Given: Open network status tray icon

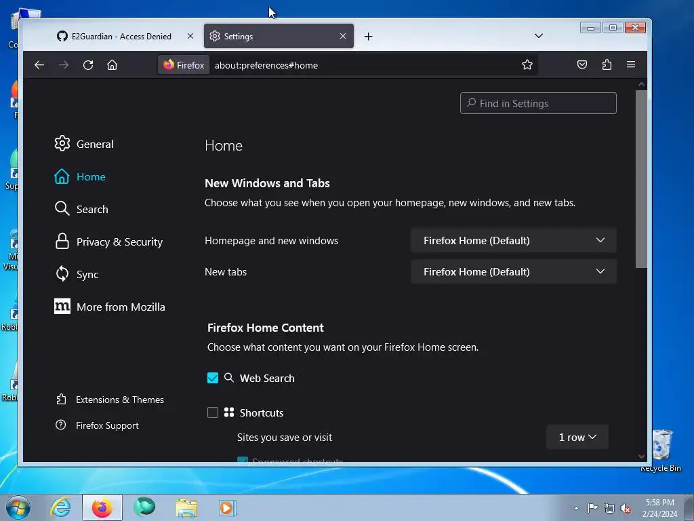Looking at the screenshot, I should 609,508.
